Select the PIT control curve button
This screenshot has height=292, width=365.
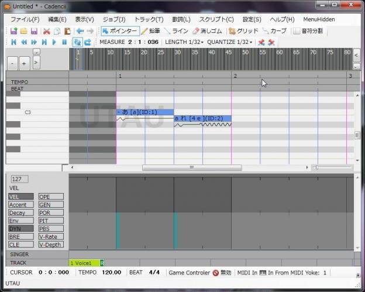point(51,221)
